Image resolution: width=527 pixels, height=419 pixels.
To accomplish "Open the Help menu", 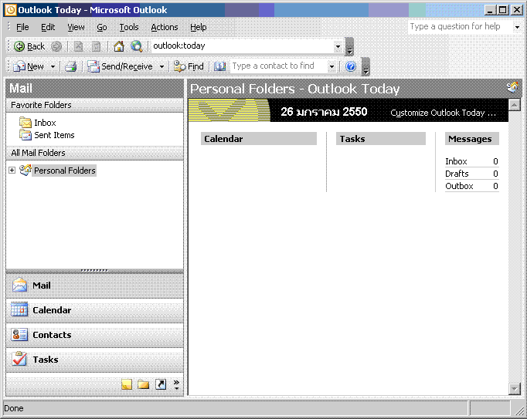I will [x=199, y=27].
